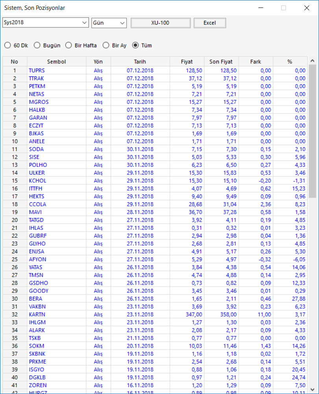
Task: Minimize the Son Pozisyonlar window
Action: click(261, 8)
